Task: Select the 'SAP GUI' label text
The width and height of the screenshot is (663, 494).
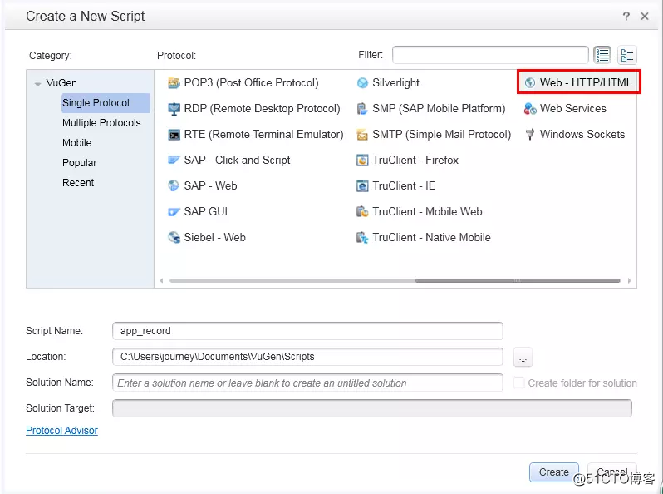Action: click(x=206, y=211)
